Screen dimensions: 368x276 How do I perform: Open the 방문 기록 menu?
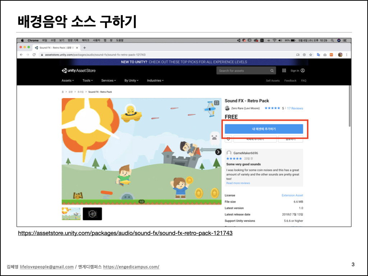[73, 40]
